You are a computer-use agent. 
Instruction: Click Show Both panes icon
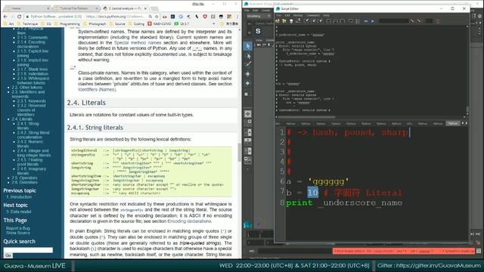click(343, 21)
